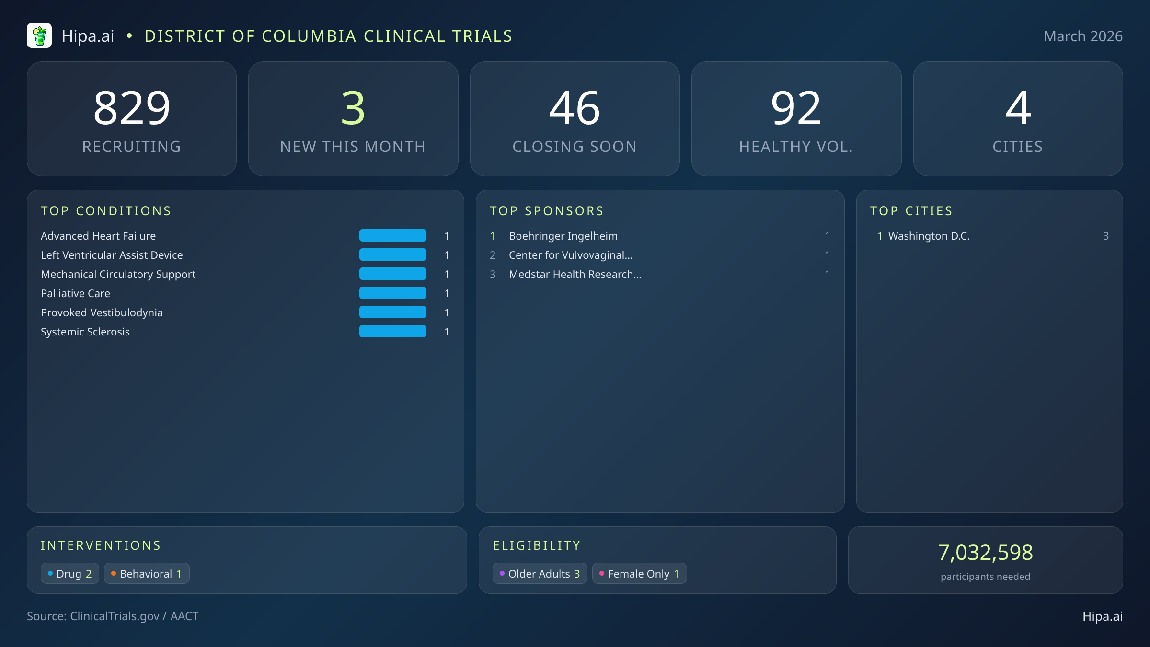Select the 829 Recruiting stat card
The width and height of the screenshot is (1150, 647).
click(132, 118)
